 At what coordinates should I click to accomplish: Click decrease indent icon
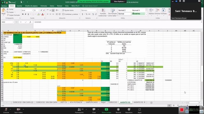point(57,14)
